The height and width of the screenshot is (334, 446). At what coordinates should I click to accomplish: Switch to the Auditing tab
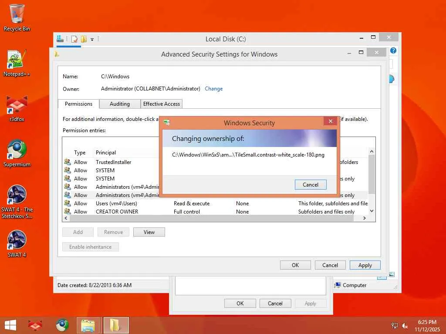point(120,104)
